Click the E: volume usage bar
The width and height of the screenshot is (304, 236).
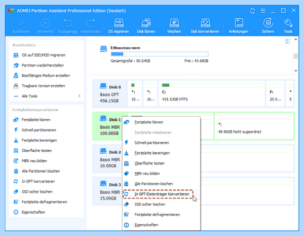tap(160, 54)
